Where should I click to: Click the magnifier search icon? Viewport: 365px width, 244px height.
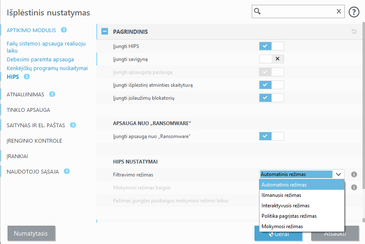[258, 12]
